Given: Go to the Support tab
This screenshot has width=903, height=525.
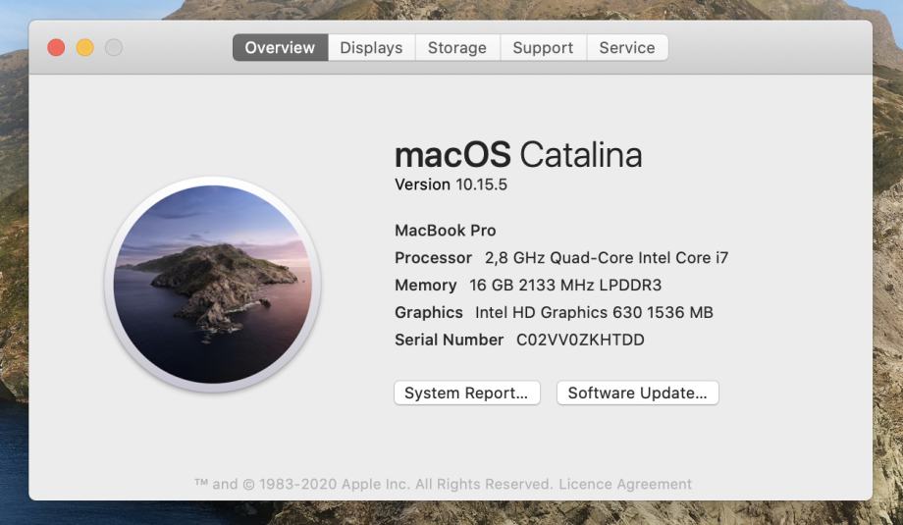Looking at the screenshot, I should pos(543,48).
